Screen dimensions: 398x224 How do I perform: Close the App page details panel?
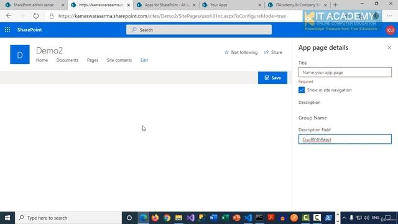(x=389, y=47)
